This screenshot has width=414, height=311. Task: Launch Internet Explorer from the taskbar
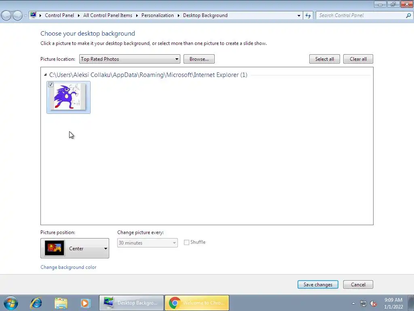[36, 303]
